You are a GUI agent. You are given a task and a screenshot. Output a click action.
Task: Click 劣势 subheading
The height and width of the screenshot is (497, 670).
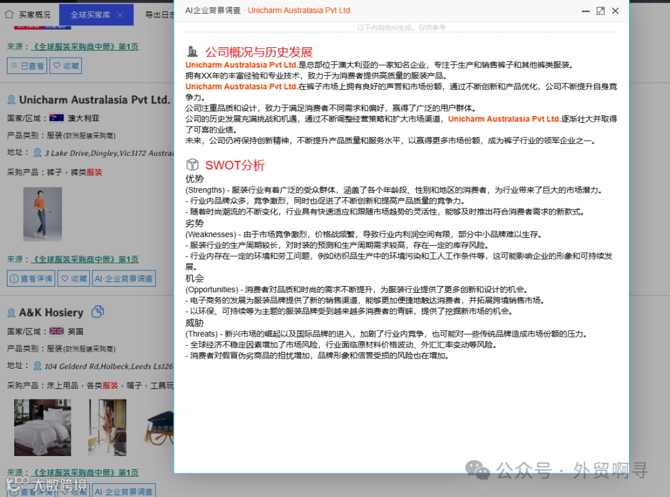point(194,223)
